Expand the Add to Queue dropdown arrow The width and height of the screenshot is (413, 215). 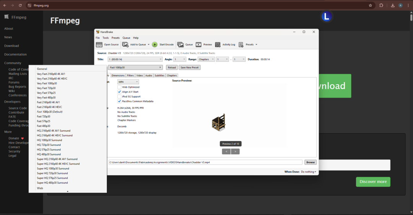point(148,44)
